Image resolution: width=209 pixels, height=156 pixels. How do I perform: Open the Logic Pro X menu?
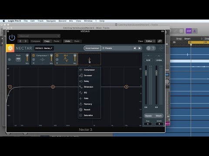click(x=14, y=21)
